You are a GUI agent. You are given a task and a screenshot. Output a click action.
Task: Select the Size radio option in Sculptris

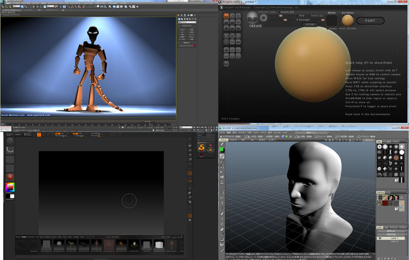(x=298, y=16)
